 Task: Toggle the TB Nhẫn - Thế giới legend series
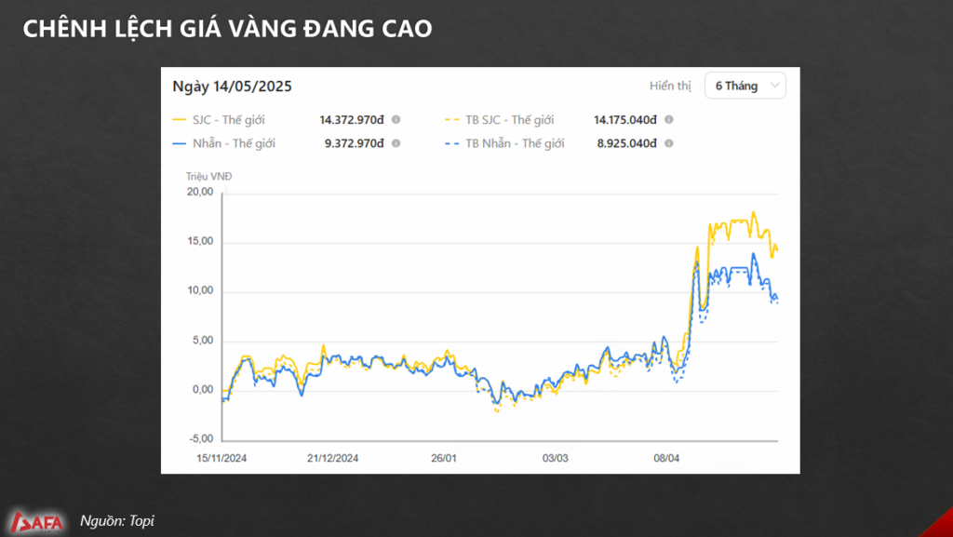point(504,143)
